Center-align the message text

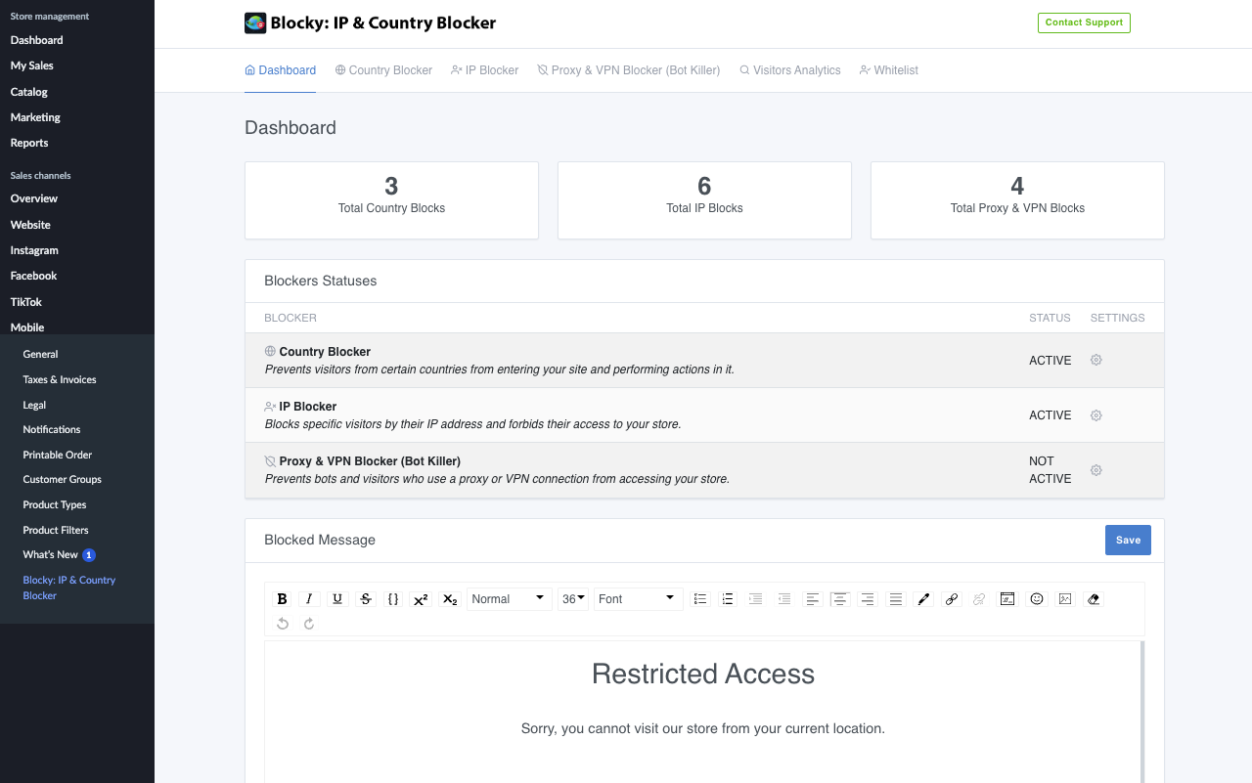point(839,599)
